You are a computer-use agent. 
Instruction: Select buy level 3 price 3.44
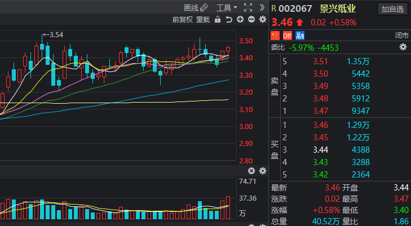[x=321, y=150]
